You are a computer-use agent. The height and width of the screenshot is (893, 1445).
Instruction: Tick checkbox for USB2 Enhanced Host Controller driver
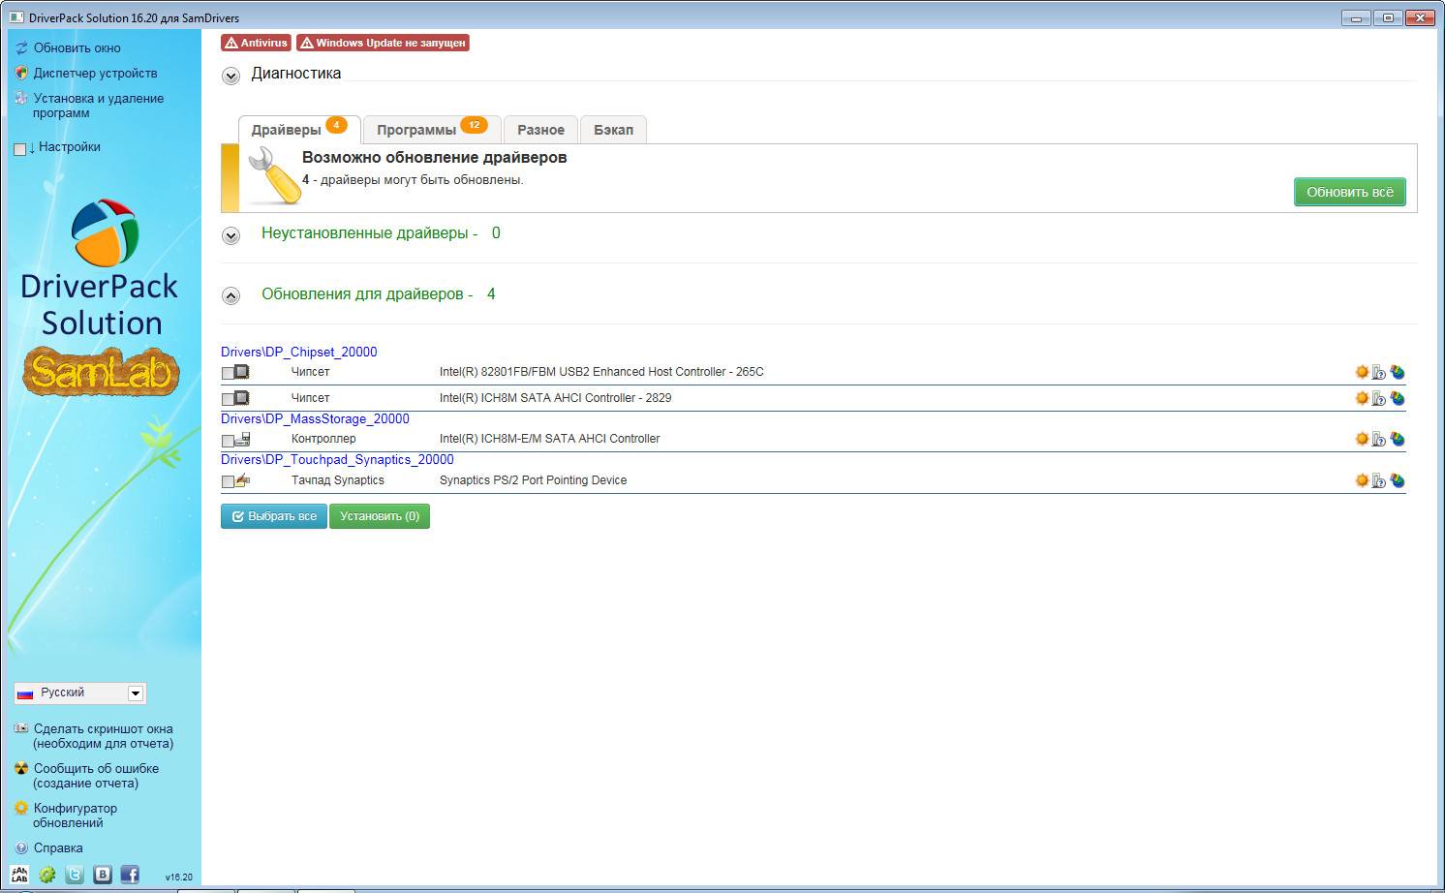coord(228,373)
